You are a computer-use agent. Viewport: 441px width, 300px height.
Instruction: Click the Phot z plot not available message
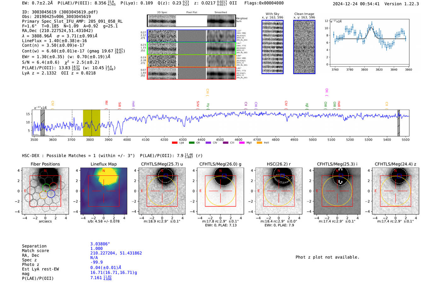point(327,257)
